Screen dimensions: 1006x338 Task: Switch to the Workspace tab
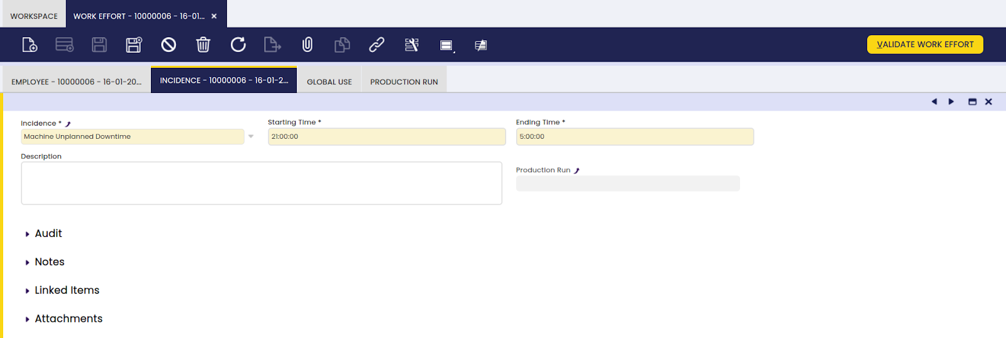pos(34,16)
